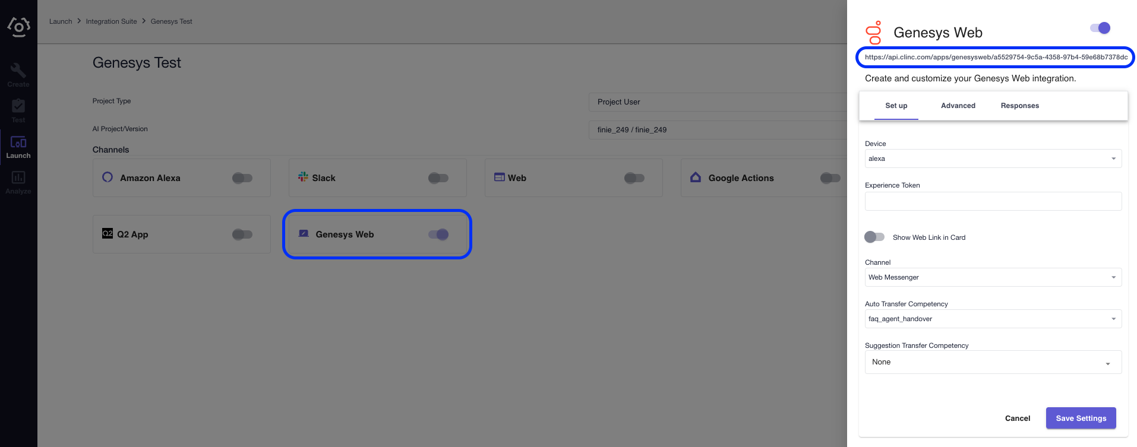Go to Integration Suite breadcrumb
Viewport: 1137px width, 447px height.
111,21
